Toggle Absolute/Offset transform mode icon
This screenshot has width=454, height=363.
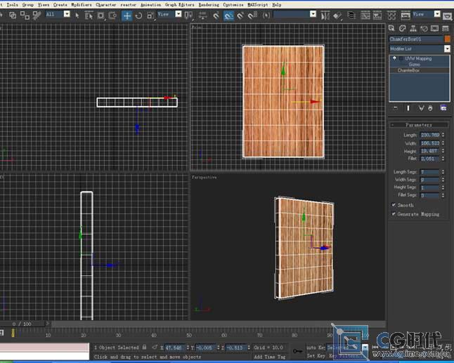[x=155, y=347]
